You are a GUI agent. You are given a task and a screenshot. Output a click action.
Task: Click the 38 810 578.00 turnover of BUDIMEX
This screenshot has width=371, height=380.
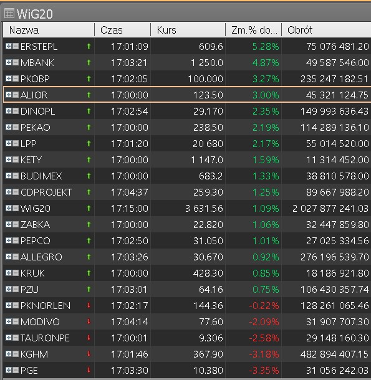pyautogui.click(x=337, y=176)
